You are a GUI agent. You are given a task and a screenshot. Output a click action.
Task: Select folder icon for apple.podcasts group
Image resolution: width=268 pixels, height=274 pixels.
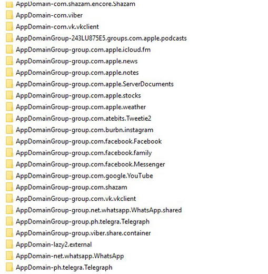9,38
